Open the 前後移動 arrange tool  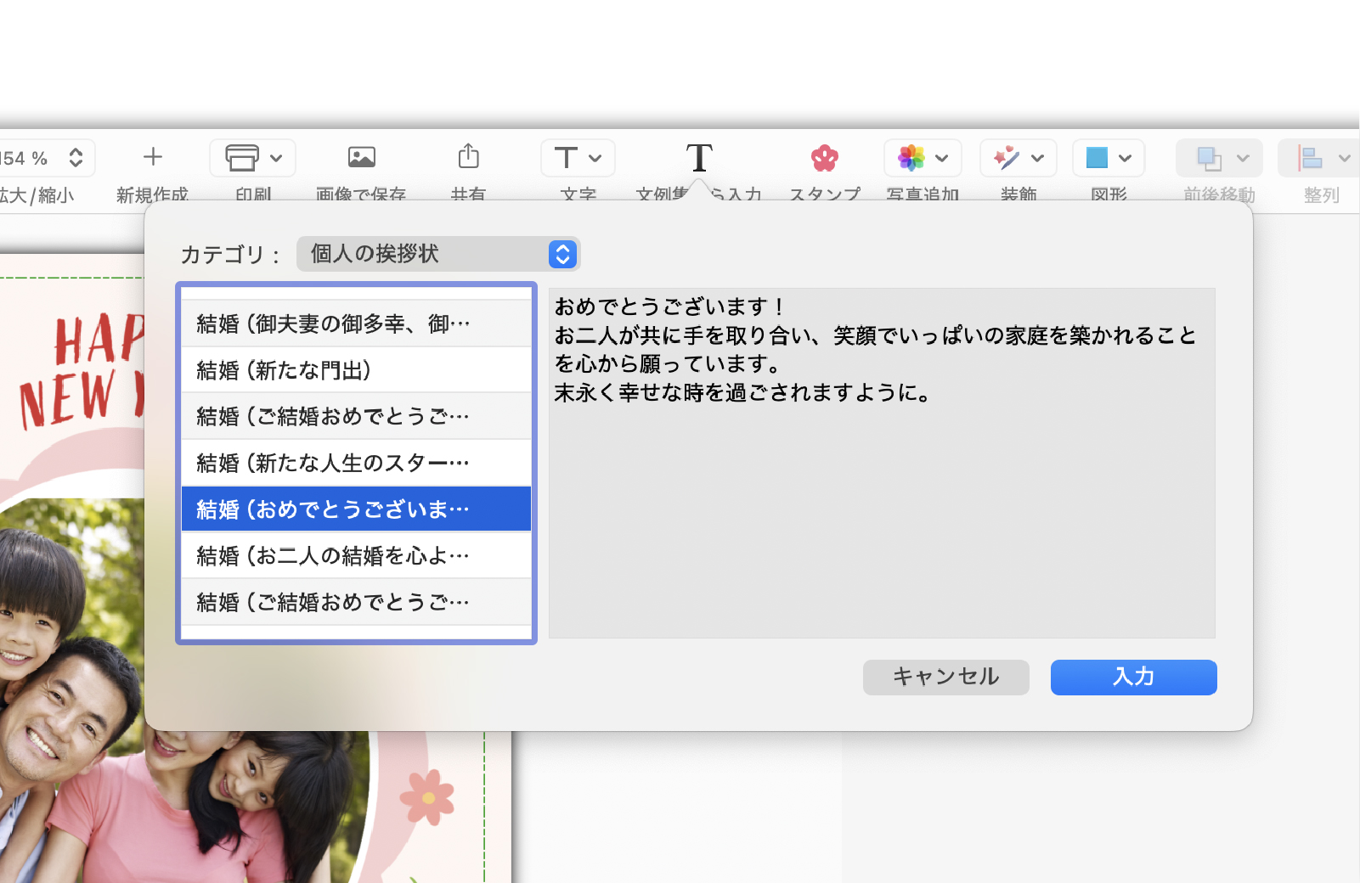click(1210, 158)
